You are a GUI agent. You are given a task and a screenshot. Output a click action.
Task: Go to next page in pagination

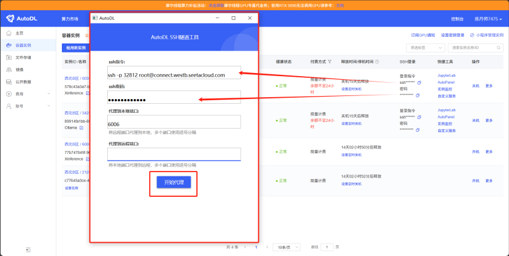pos(267,248)
